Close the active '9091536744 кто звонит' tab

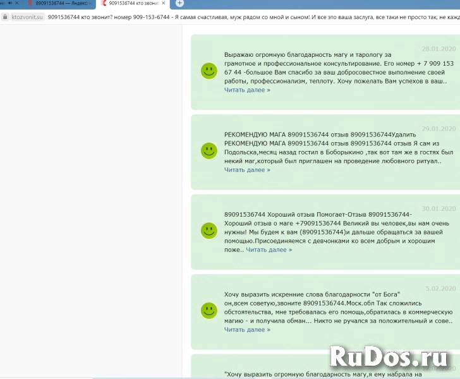tap(164, 4)
